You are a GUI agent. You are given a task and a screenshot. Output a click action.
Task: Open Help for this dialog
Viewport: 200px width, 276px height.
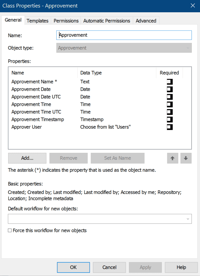click(x=181, y=267)
